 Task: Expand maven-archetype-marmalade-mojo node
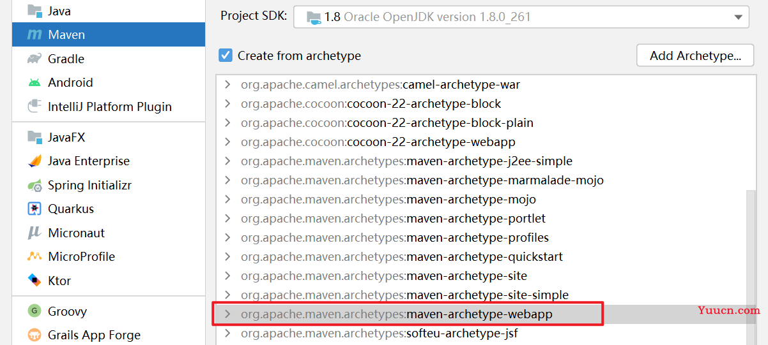pyautogui.click(x=227, y=180)
